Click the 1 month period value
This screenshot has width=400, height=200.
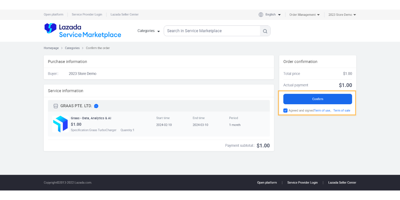click(x=235, y=125)
